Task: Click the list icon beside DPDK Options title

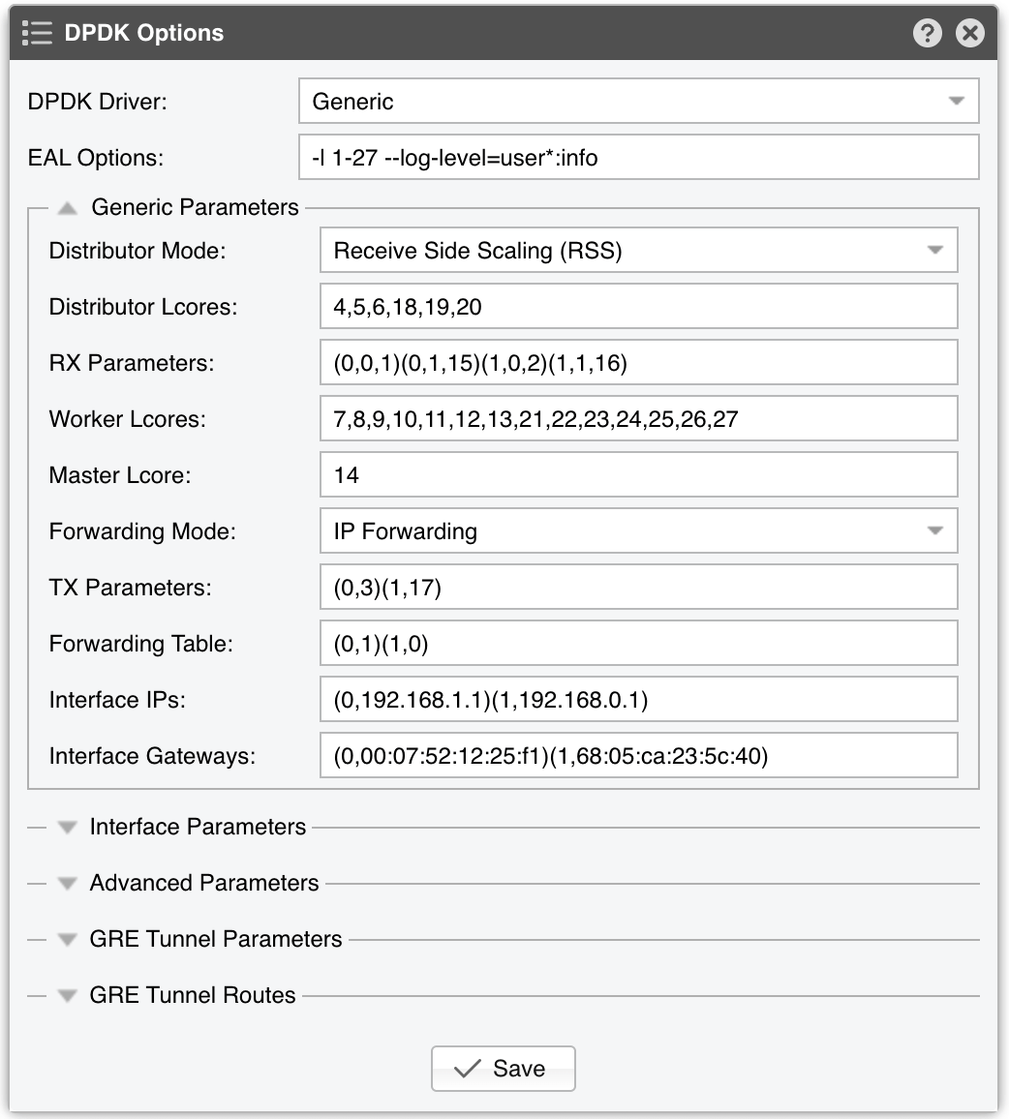Action: (x=37, y=33)
